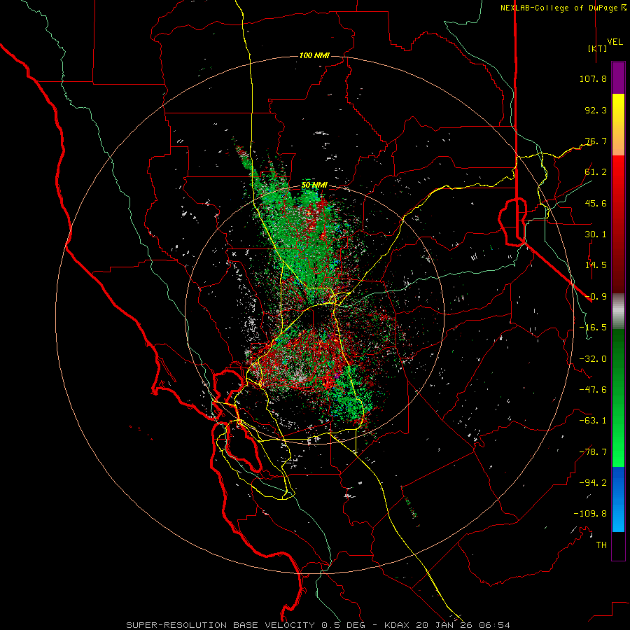Click the -109.8 velocity scale value
The width and height of the screenshot is (630, 630).
point(590,514)
